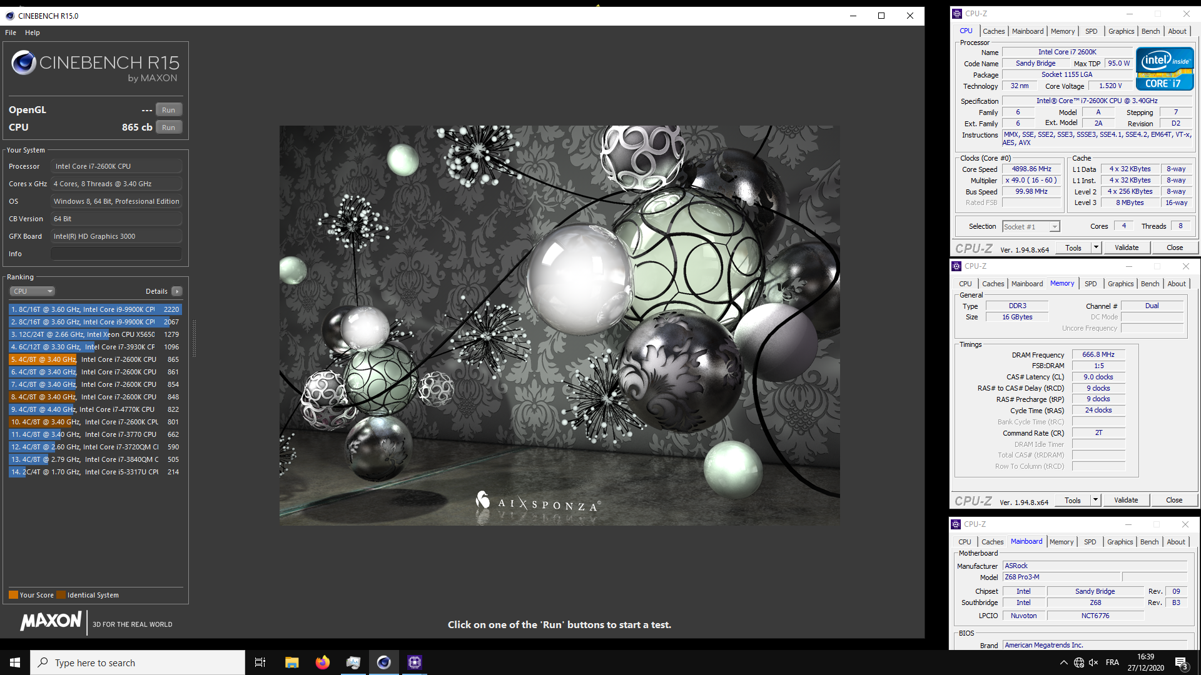
Task: Select ranking row 9 i7-4770K
Action: (x=95, y=409)
